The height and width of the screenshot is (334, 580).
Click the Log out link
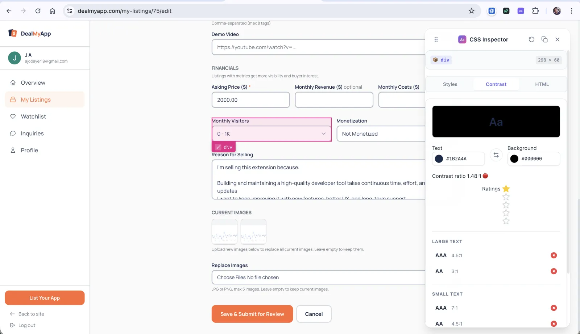point(22,325)
